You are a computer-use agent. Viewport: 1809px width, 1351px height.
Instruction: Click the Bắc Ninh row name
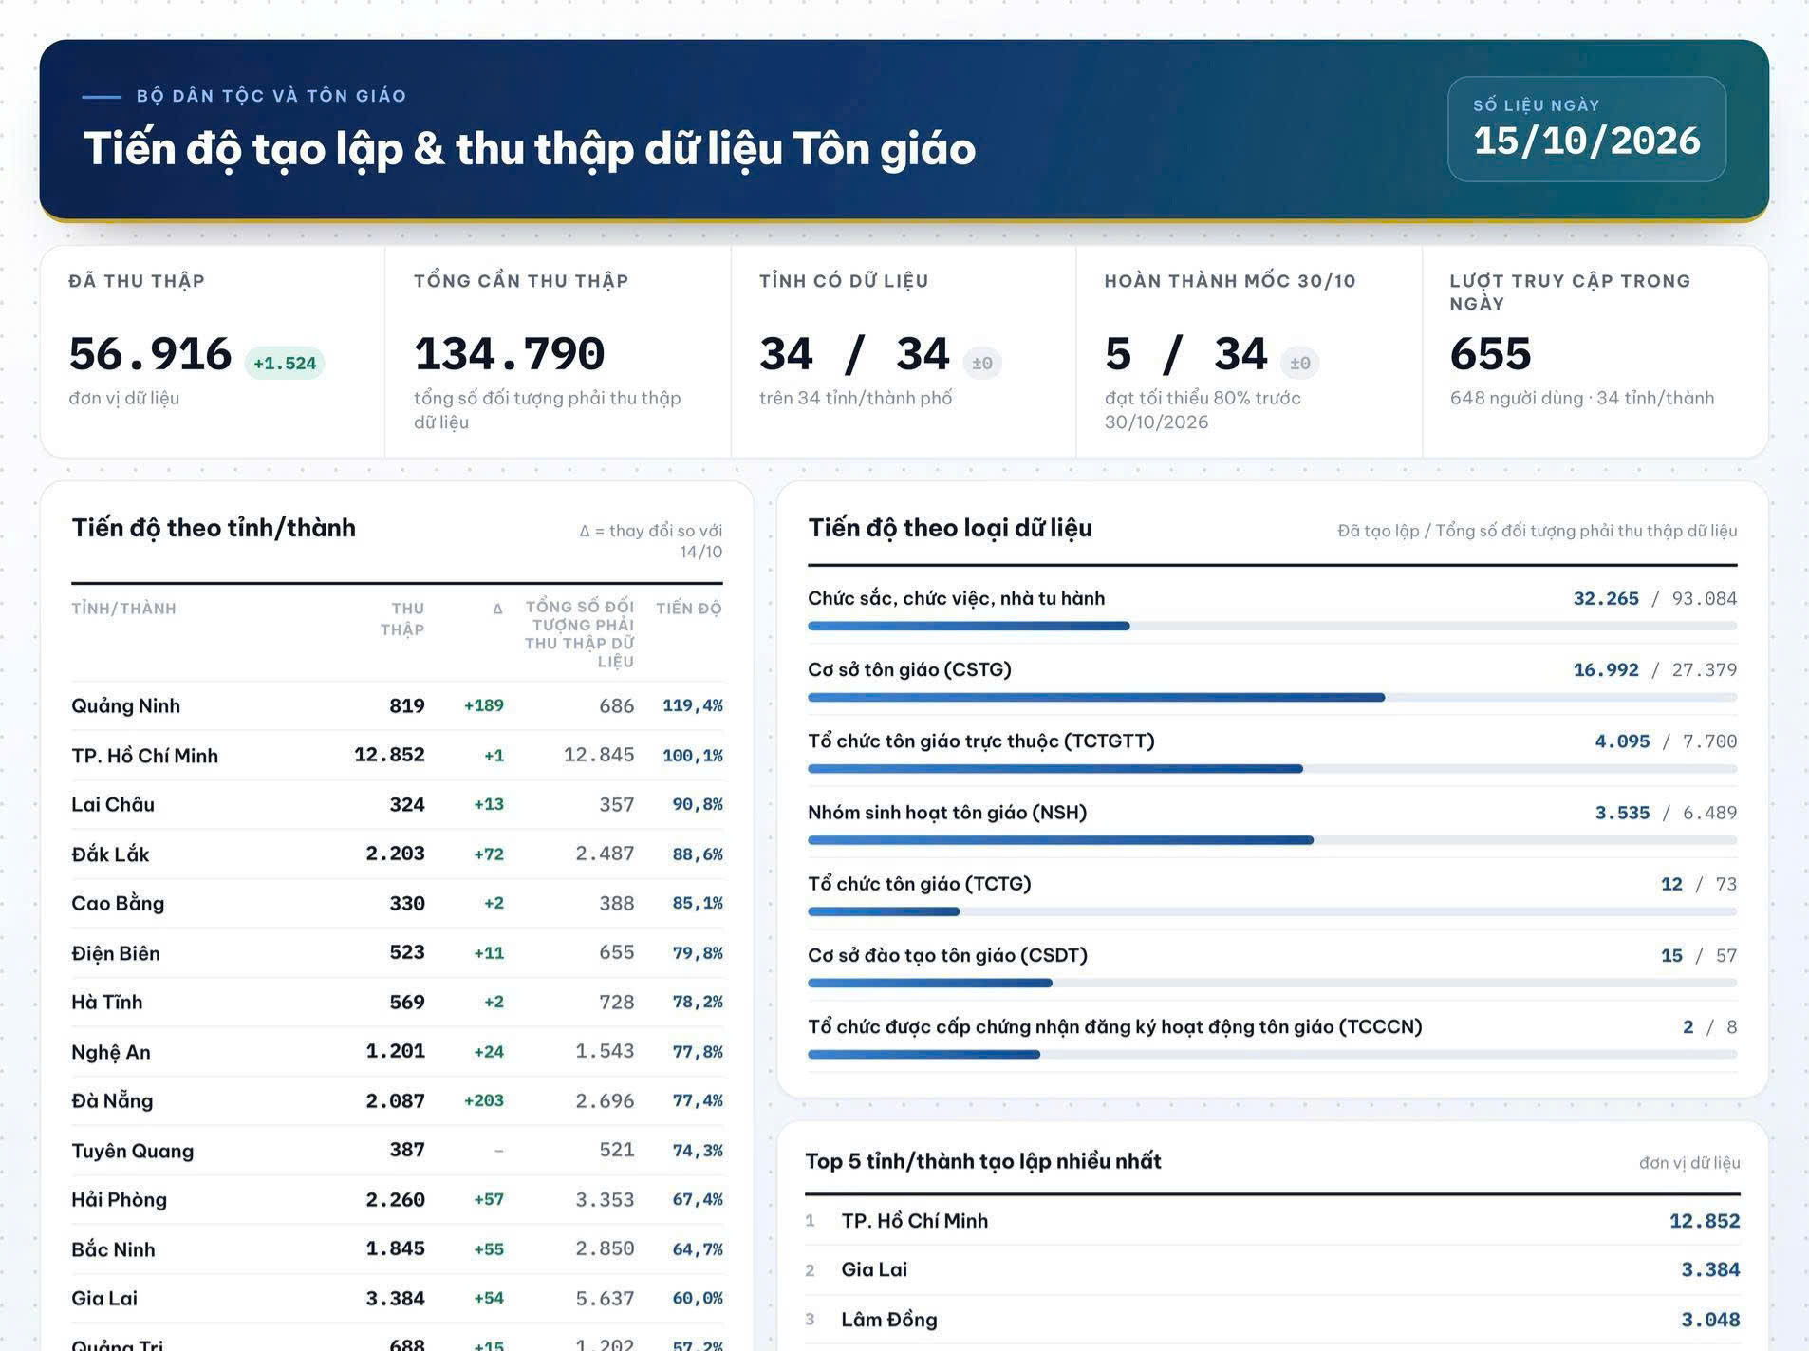pyautogui.click(x=113, y=1249)
